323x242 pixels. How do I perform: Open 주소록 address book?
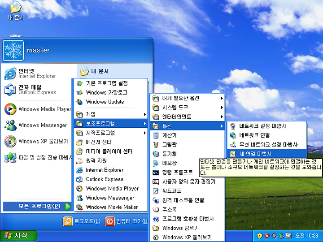coord(188,209)
